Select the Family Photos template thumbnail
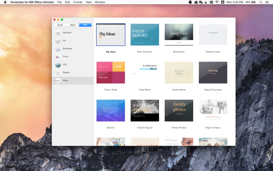Image resolution: width=273 pixels, height=171 pixels. tap(179, 110)
